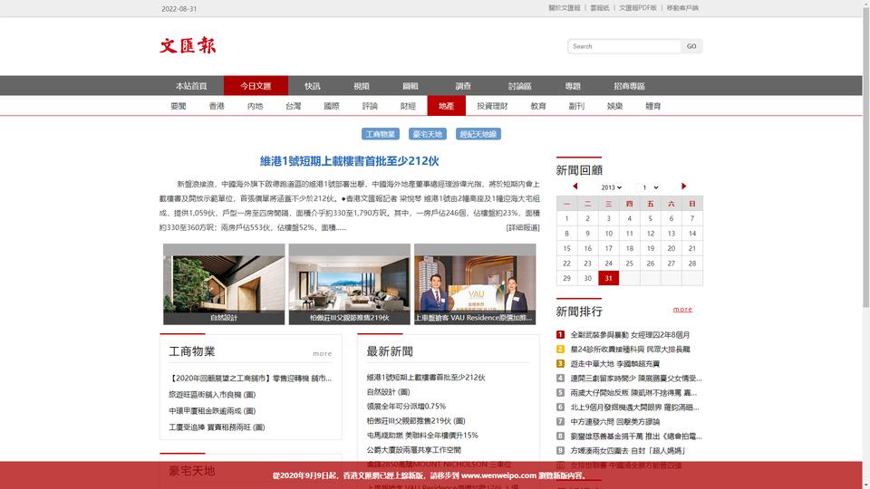Open ranked story 1 全副武裝參與暴動
Image resolution: width=870 pixels, height=489 pixels.
point(630,335)
